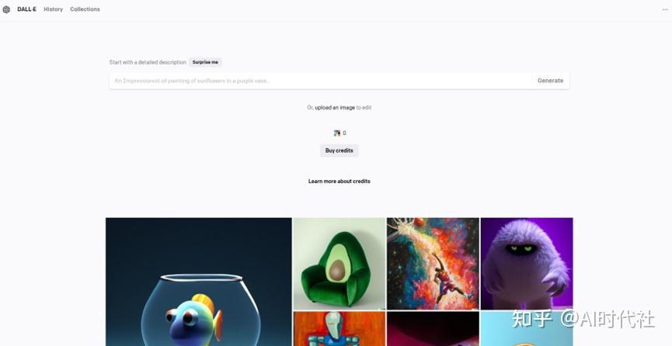Click the Surprise me button
The height and width of the screenshot is (346, 672).
click(x=205, y=62)
